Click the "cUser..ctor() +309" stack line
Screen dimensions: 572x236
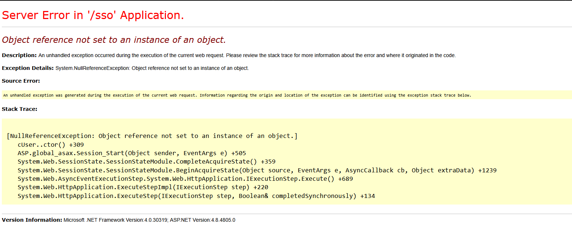(50, 145)
